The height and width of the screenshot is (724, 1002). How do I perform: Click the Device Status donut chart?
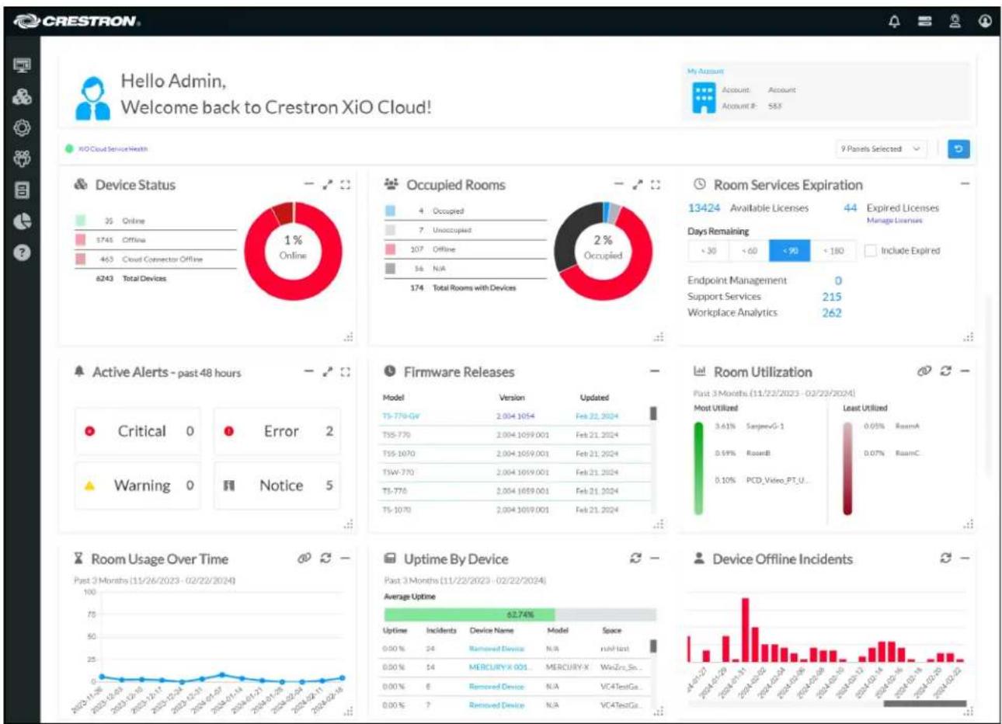click(x=293, y=250)
